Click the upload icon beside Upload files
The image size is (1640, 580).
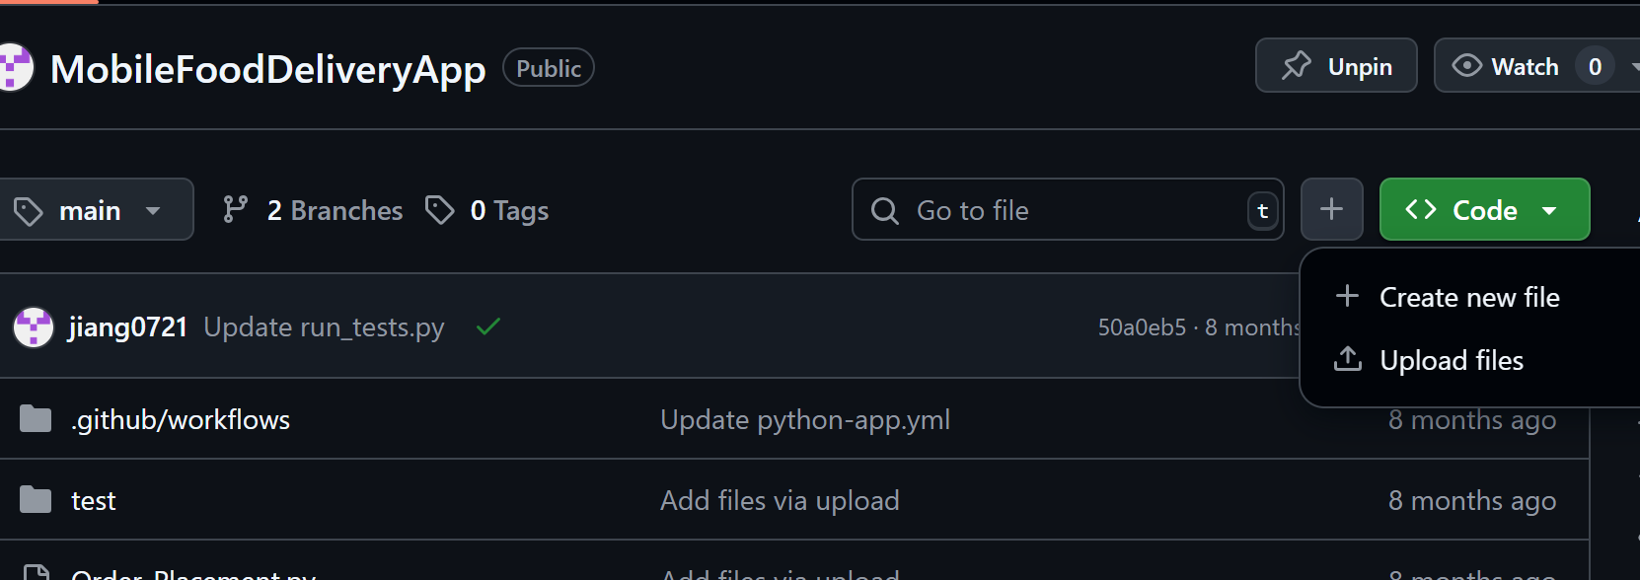tap(1348, 359)
